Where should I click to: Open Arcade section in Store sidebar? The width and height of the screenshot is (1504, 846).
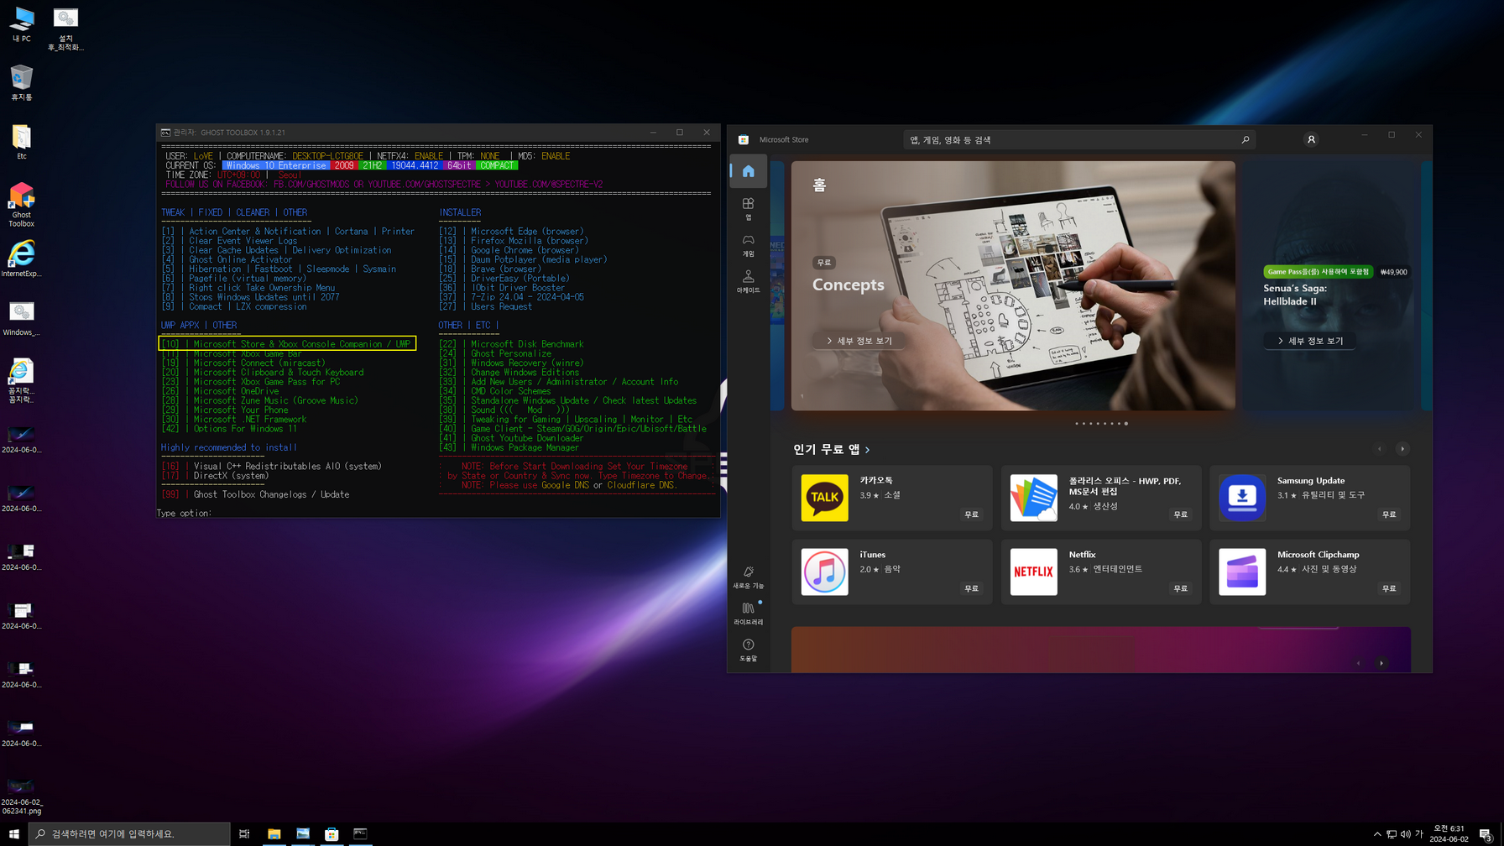click(748, 281)
